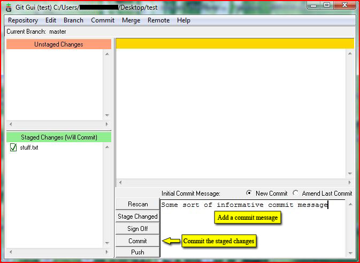Click down arrow of diff pane scrollbar

click(350, 174)
